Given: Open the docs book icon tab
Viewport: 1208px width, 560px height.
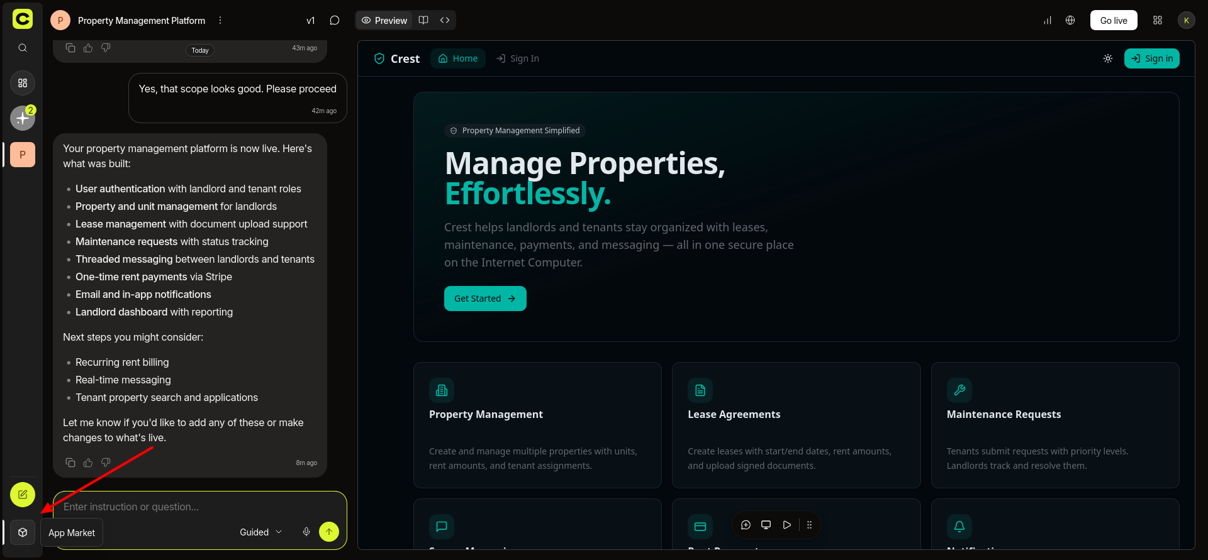Looking at the screenshot, I should 423,20.
